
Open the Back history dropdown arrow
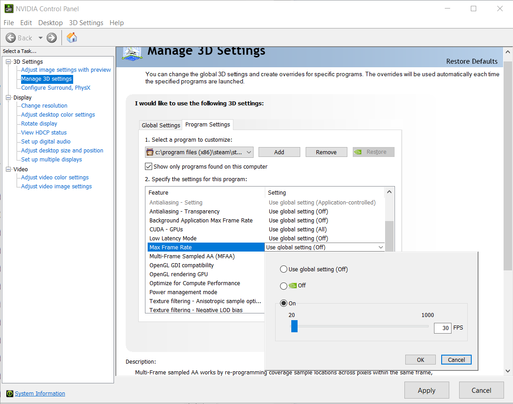tap(40, 38)
